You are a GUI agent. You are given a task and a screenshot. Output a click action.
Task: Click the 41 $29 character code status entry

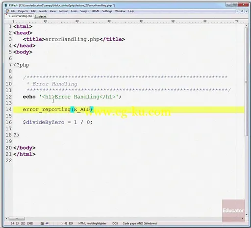(69, 224)
